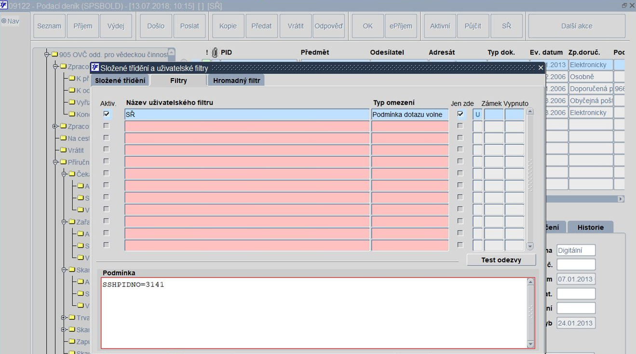636x354 pixels.
Task: Expand the Trva... tree node
Action: point(64,317)
